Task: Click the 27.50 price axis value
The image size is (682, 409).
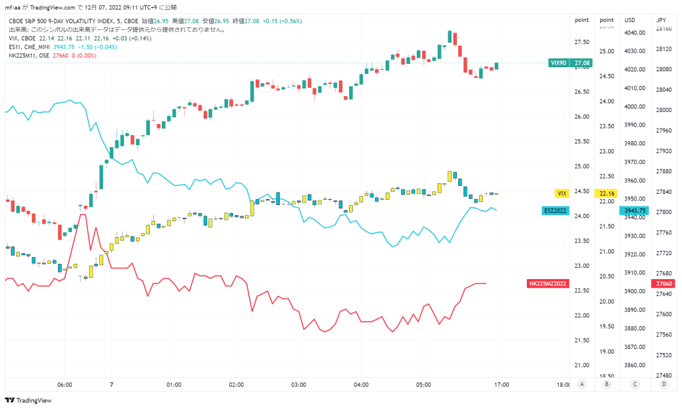Action: coord(581,42)
